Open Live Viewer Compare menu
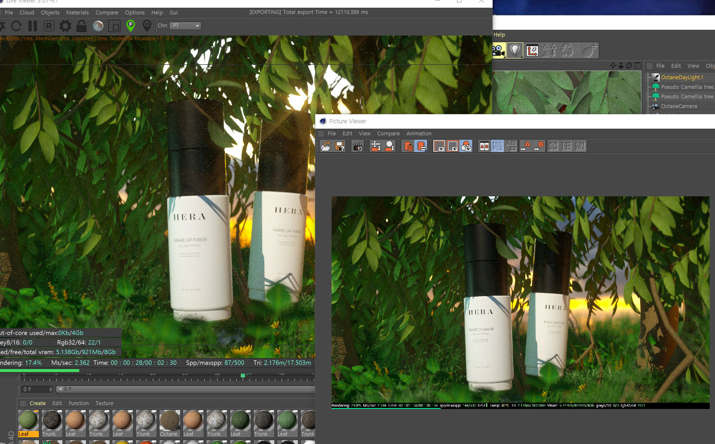This screenshot has height=444, width=715. 107,12
